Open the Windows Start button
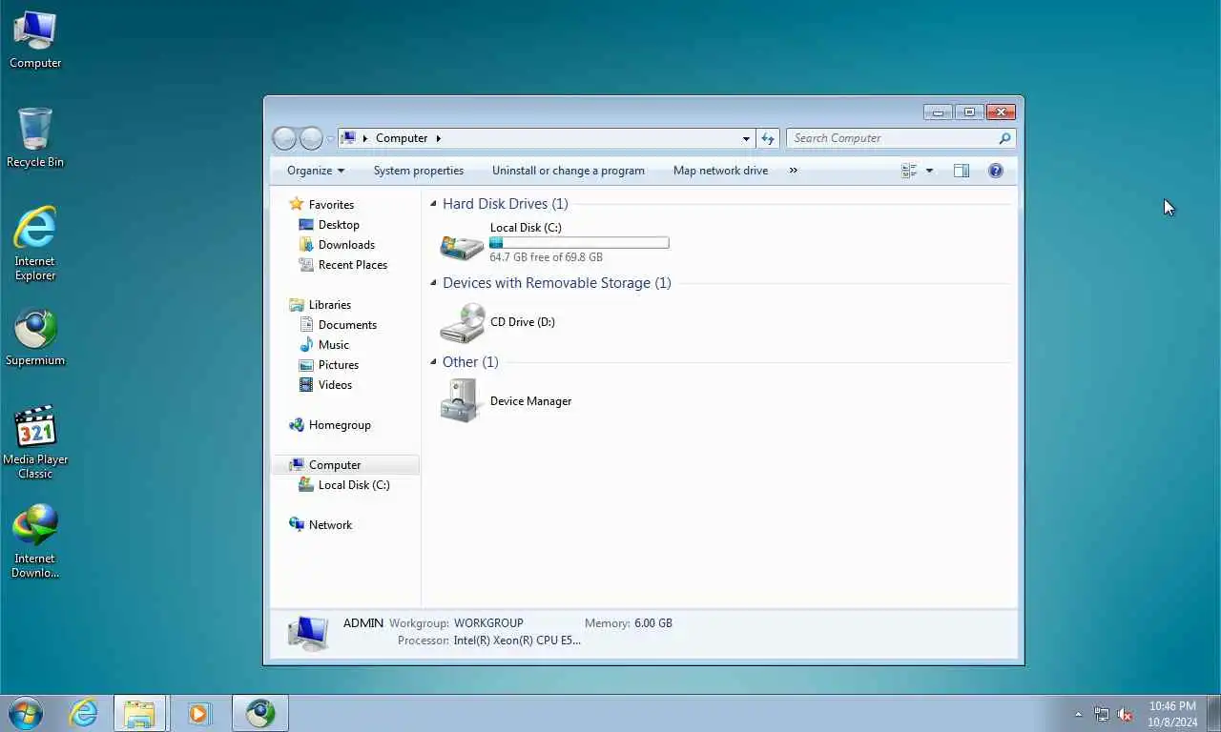The height and width of the screenshot is (732, 1221). tap(25, 713)
